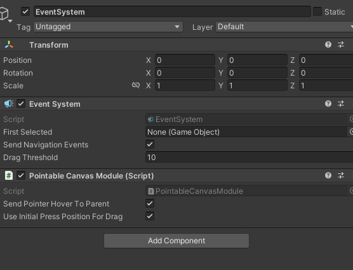Open Event System presets icon
Screen dimensions: 353x270
[x=341, y=104]
